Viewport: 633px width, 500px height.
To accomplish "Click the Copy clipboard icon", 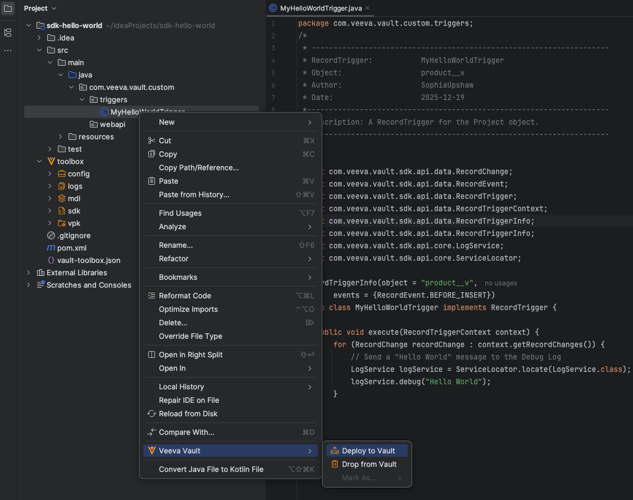I will pyautogui.click(x=152, y=154).
